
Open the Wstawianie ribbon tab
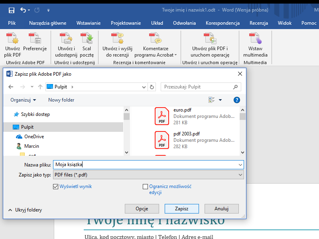(89, 23)
